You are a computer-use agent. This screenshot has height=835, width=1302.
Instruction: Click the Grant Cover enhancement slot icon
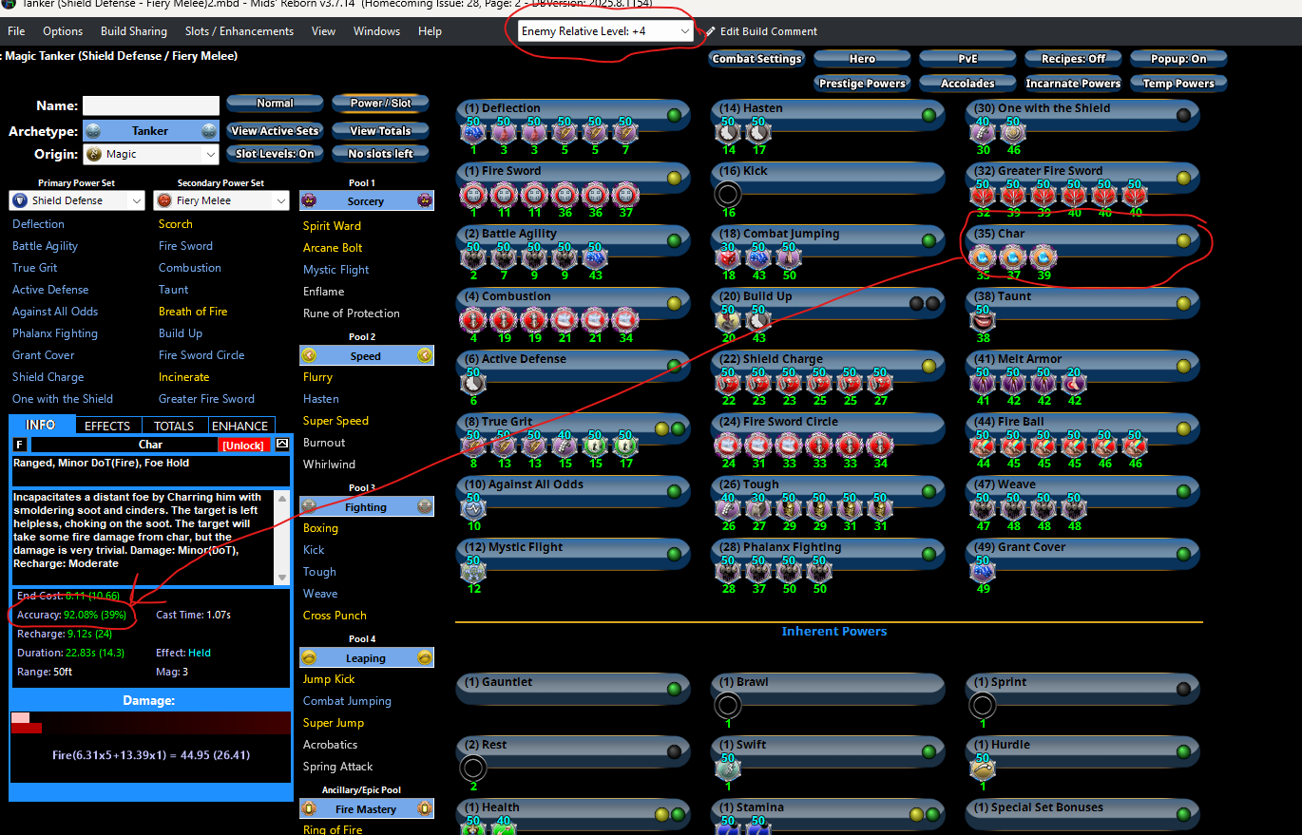[x=982, y=571]
